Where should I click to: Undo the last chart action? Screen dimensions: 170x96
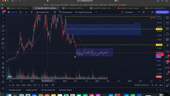96,12
